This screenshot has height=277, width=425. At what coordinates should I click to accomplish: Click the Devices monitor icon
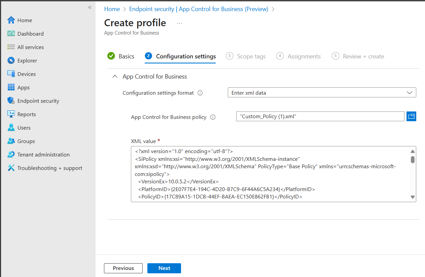click(x=11, y=74)
